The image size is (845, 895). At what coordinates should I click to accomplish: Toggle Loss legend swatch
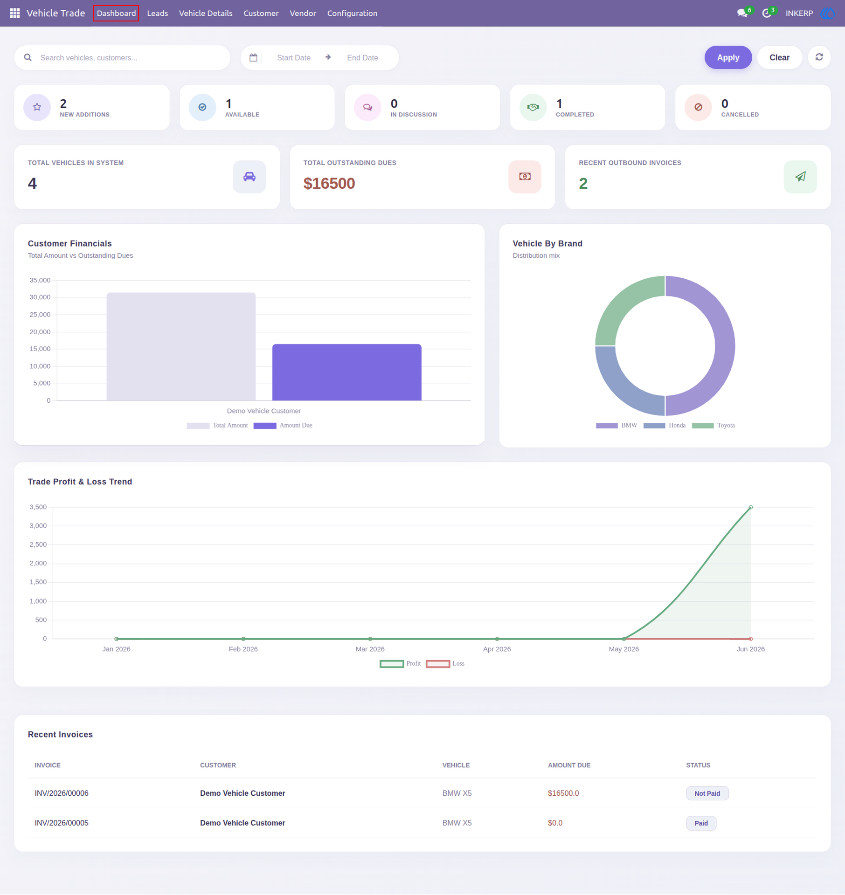(x=438, y=664)
